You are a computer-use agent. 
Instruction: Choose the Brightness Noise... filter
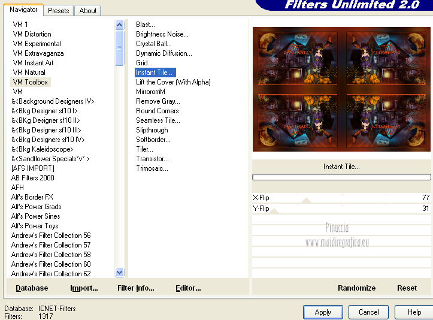[162, 34]
